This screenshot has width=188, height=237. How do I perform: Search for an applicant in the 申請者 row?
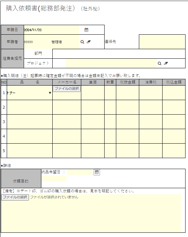point(82,42)
